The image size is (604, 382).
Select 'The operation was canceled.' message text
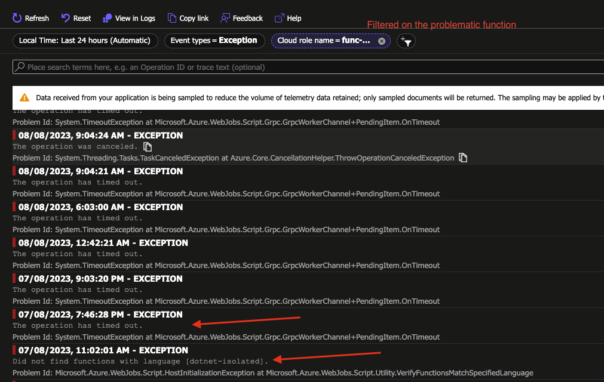(75, 147)
